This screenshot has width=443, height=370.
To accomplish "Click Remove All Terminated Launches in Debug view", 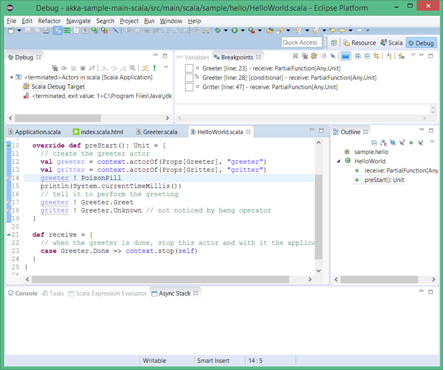I will [x=54, y=68].
